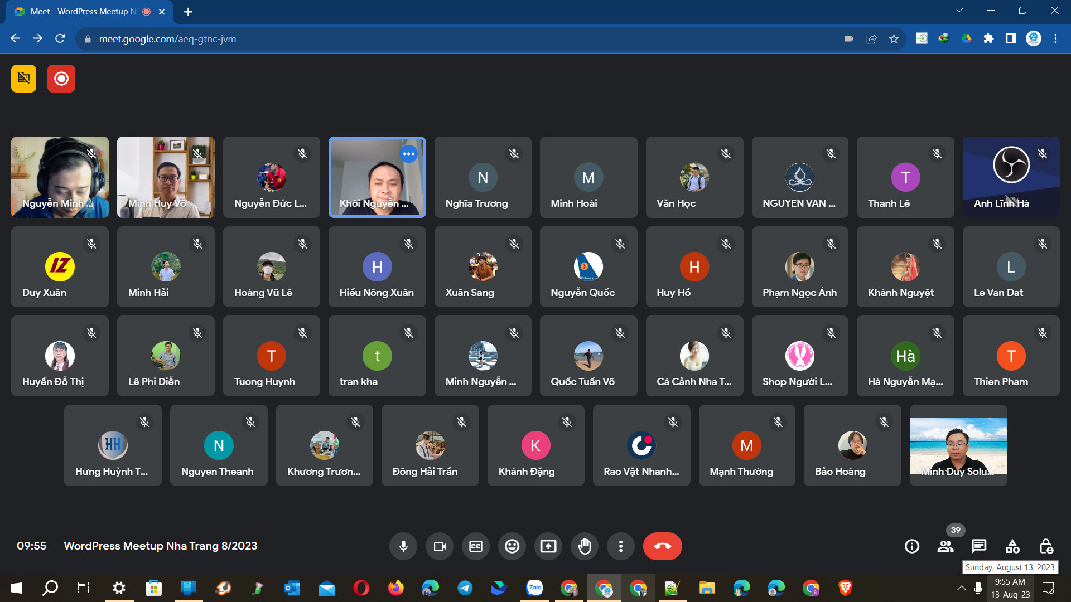Click the red record extension button
The height and width of the screenshot is (602, 1071).
[61, 79]
